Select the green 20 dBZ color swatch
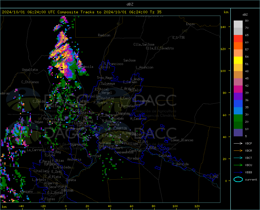260x210 pixels. [238, 118]
